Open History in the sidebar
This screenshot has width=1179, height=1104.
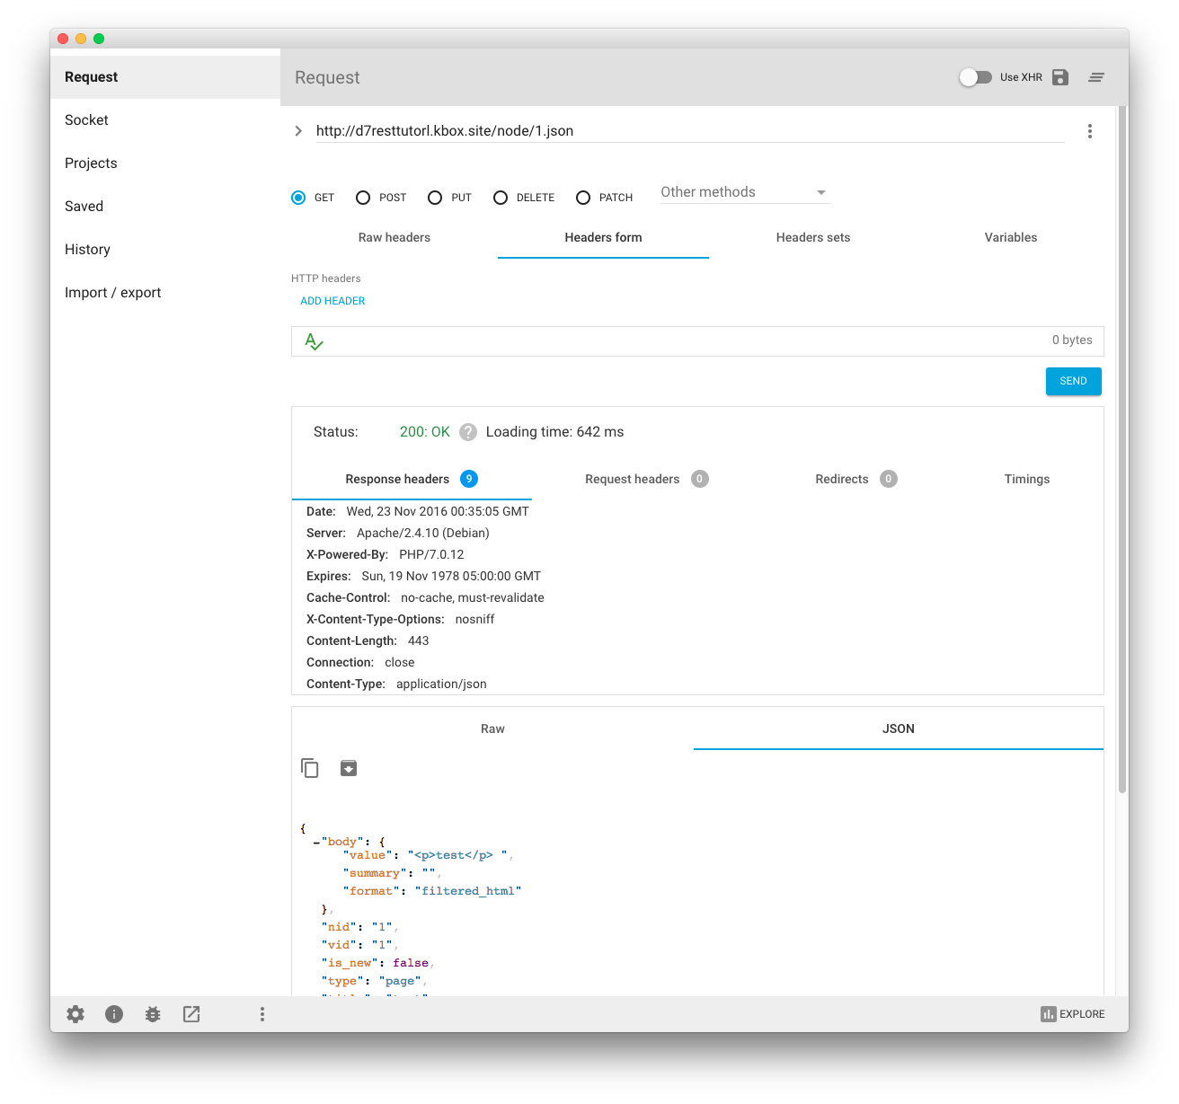[165, 250]
